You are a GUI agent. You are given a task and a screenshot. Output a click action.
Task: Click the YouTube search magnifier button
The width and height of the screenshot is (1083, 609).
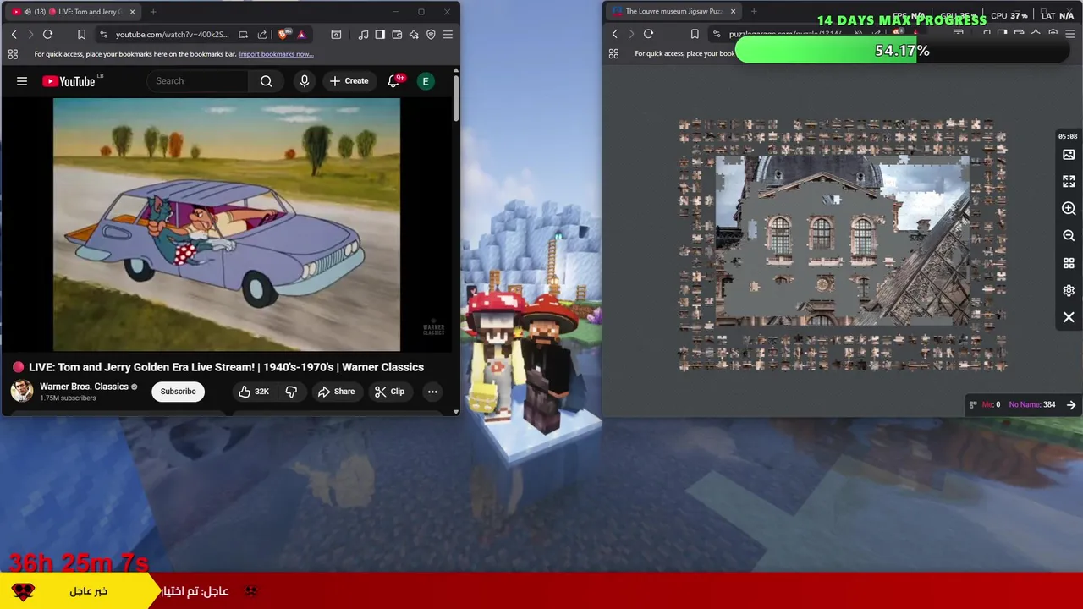point(266,81)
